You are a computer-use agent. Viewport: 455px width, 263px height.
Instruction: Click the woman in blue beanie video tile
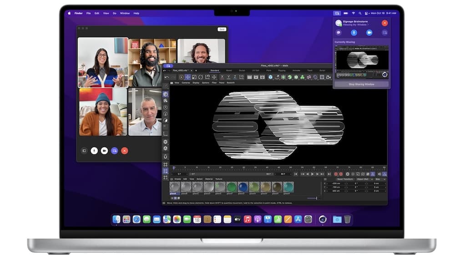[x=103, y=112]
